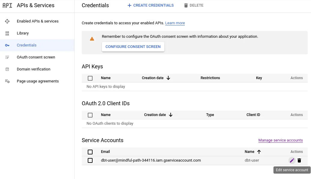Sort API Keys by creation date arrow
Viewport: 311px width, 179px height.
pos(168,78)
